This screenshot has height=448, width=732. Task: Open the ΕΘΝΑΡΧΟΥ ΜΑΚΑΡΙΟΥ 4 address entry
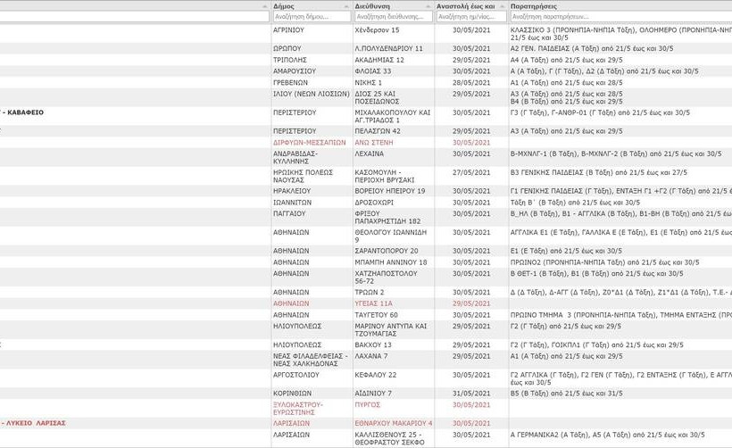(x=394, y=423)
